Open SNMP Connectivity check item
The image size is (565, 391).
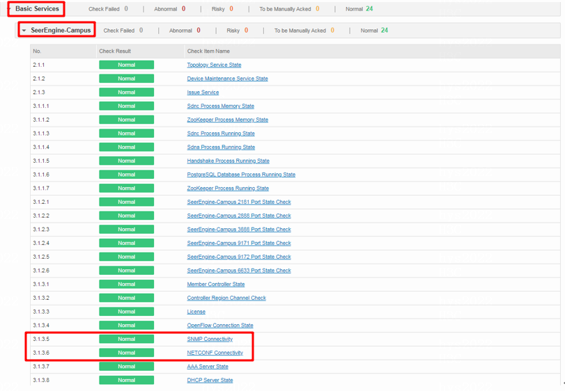click(210, 339)
